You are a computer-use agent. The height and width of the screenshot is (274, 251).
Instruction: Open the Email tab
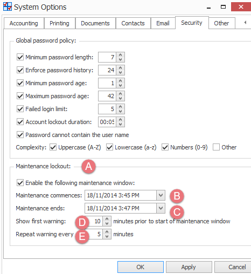(163, 23)
